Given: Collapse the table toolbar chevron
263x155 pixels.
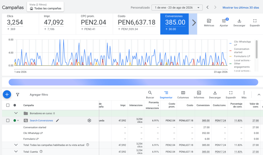Looking at the screenshot, I should 259,95.
